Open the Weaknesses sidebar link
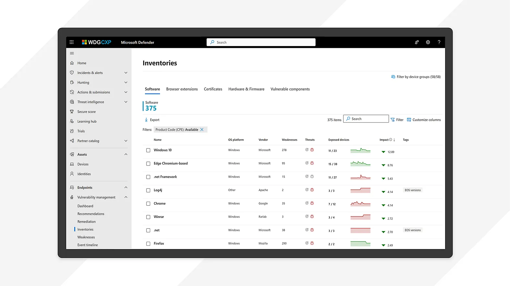The width and height of the screenshot is (510, 286). tap(86, 237)
